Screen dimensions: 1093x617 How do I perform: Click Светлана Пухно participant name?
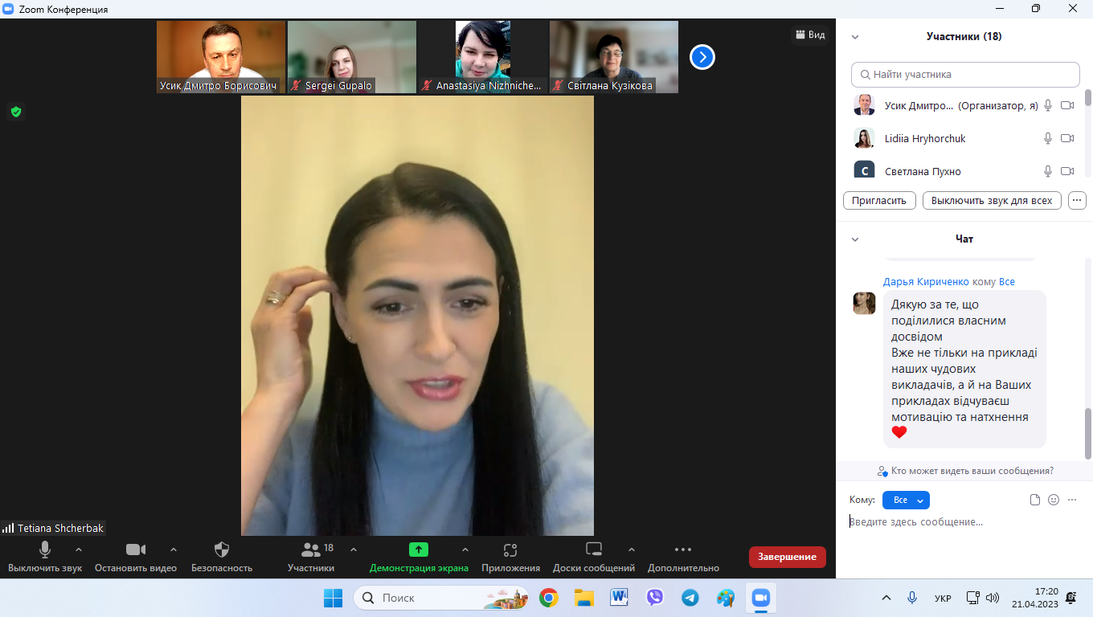point(923,171)
